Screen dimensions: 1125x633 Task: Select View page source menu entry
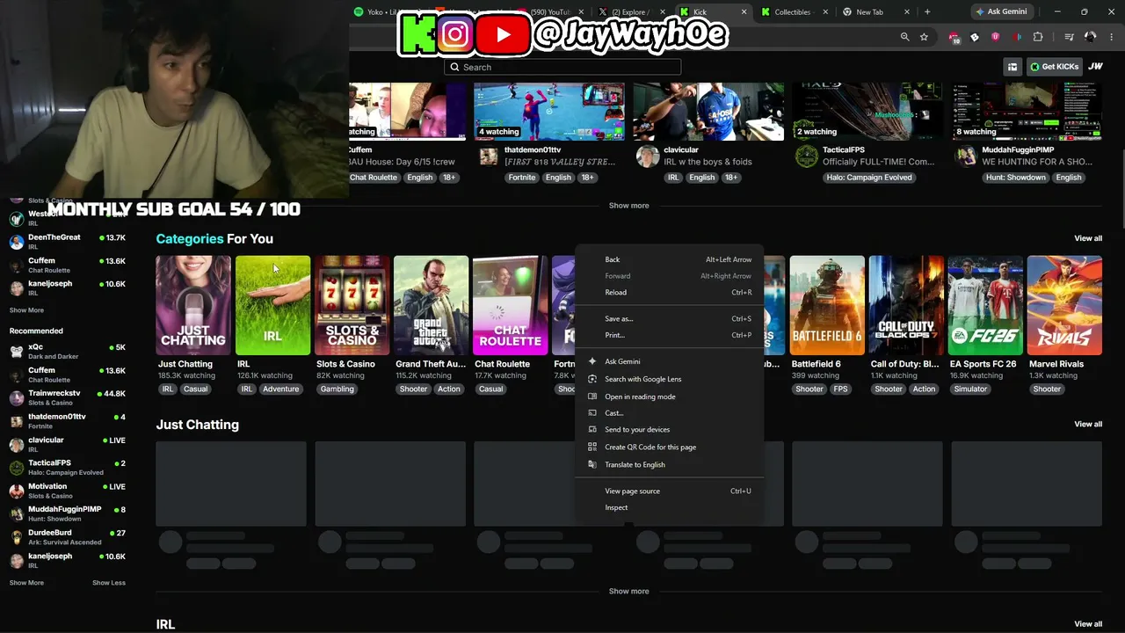670,491
